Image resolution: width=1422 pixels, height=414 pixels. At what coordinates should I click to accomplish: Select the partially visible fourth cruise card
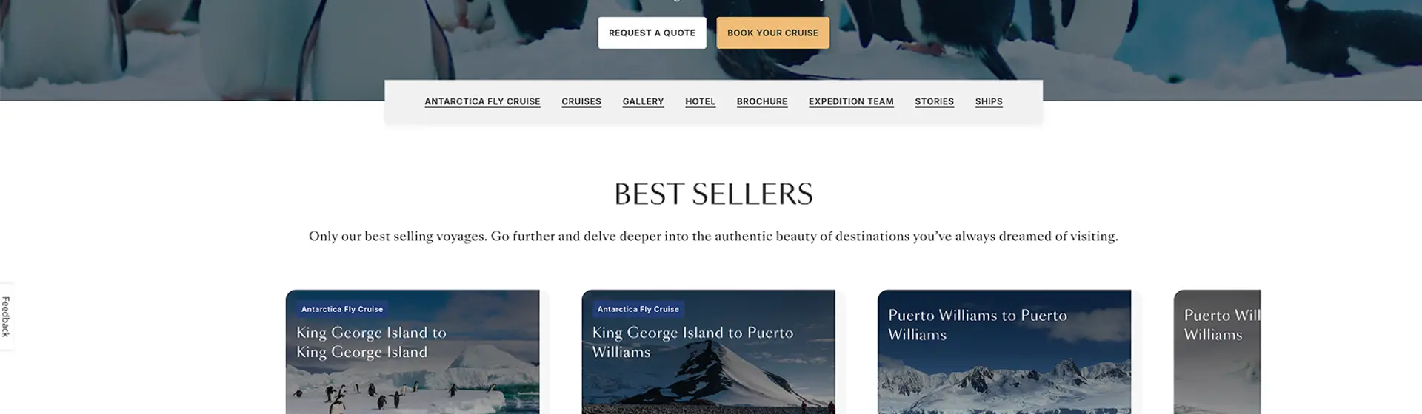click(1217, 352)
